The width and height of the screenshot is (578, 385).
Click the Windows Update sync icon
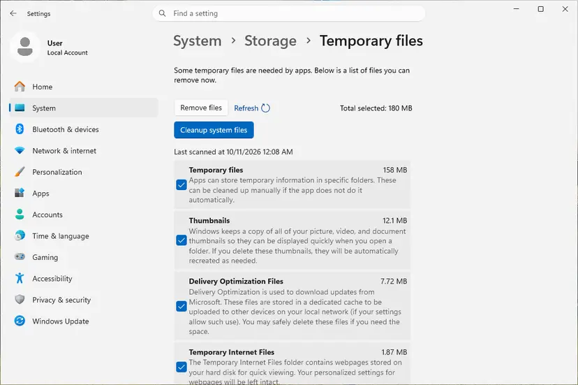click(20, 321)
